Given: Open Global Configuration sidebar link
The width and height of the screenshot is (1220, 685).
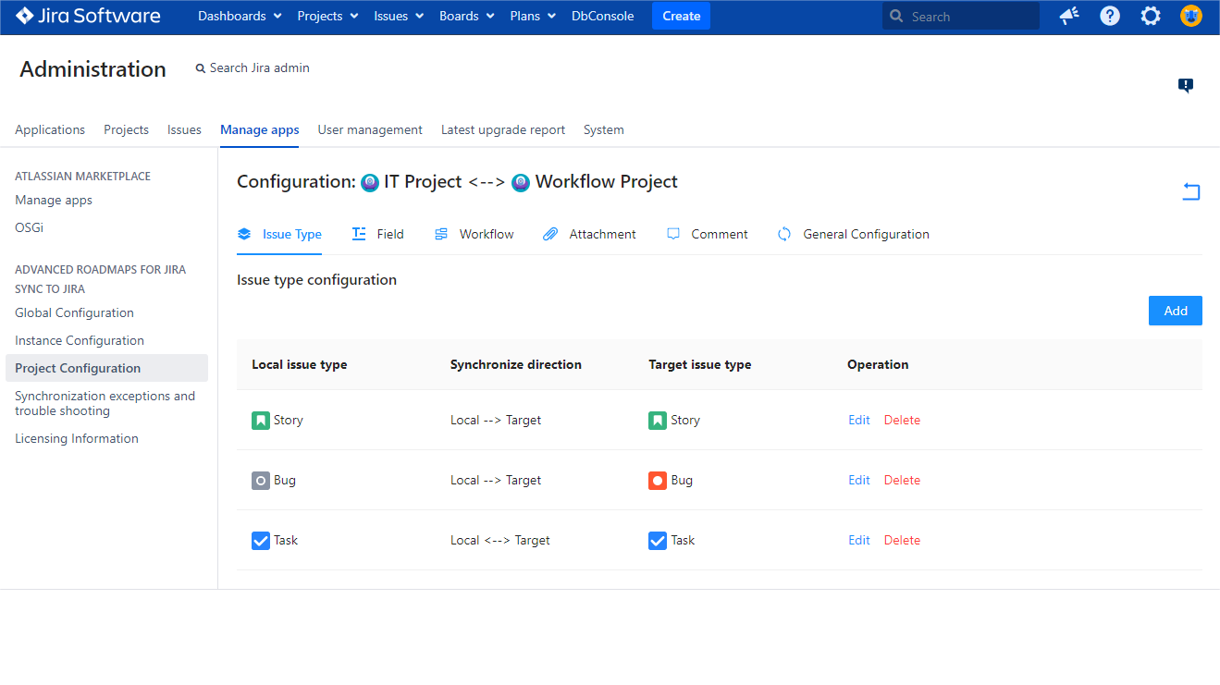Looking at the screenshot, I should (x=74, y=312).
